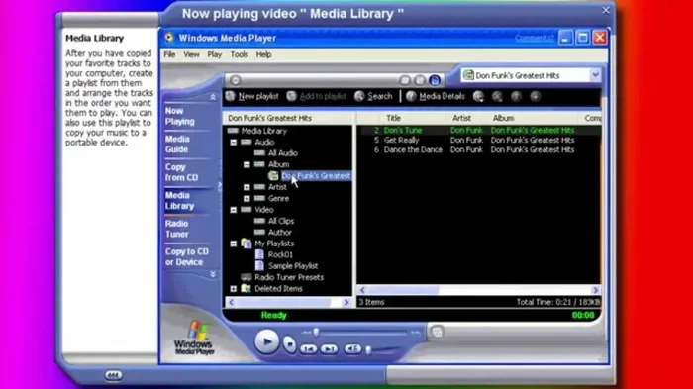Image resolution: width=693 pixels, height=389 pixels.
Task: Mute audio with the speaker button
Action: [x=352, y=349]
